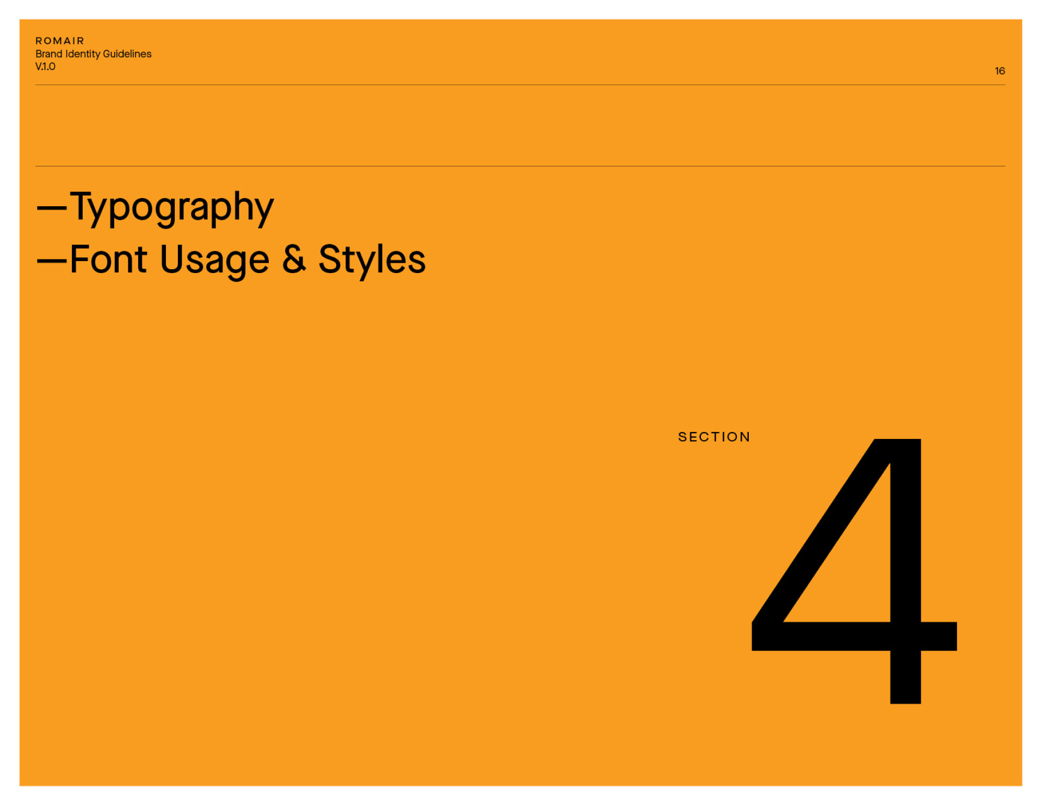
Task: Select the Brand Identity Guidelines subtitle
Action: click(93, 54)
